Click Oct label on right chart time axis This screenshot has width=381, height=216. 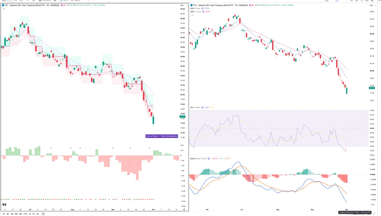pyautogui.click(x=346, y=210)
